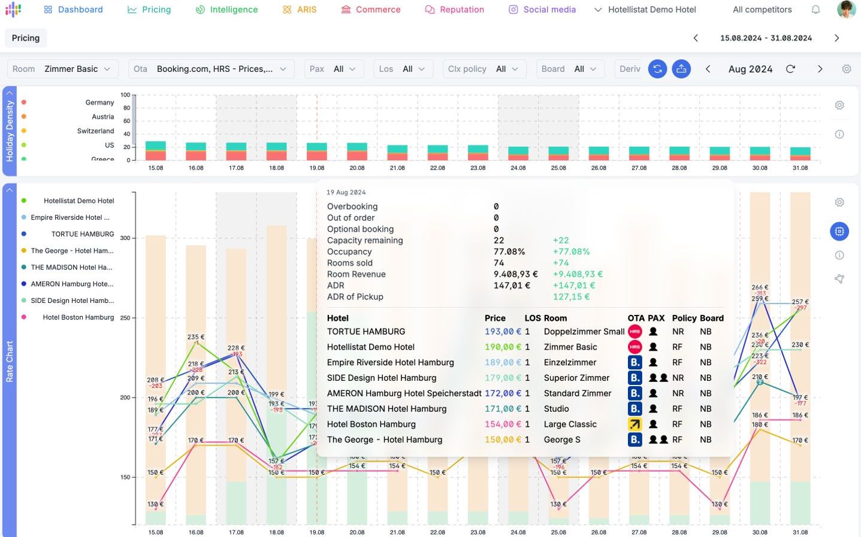Open the Intelligence menu
Screen dimensions: 861x537
point(226,10)
